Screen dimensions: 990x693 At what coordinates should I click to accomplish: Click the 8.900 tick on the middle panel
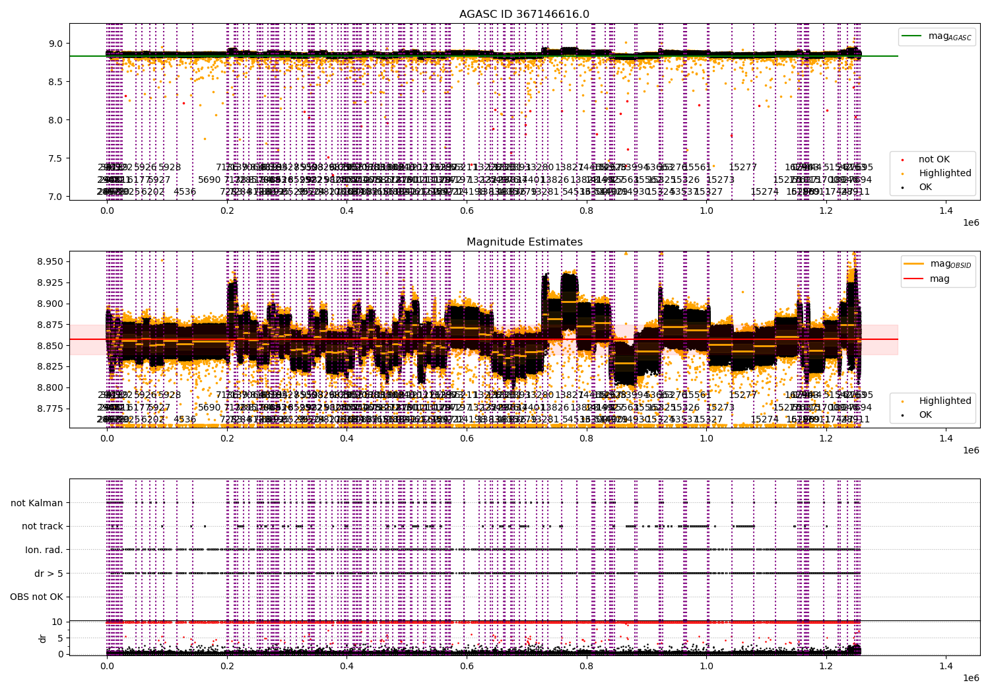click(51, 304)
